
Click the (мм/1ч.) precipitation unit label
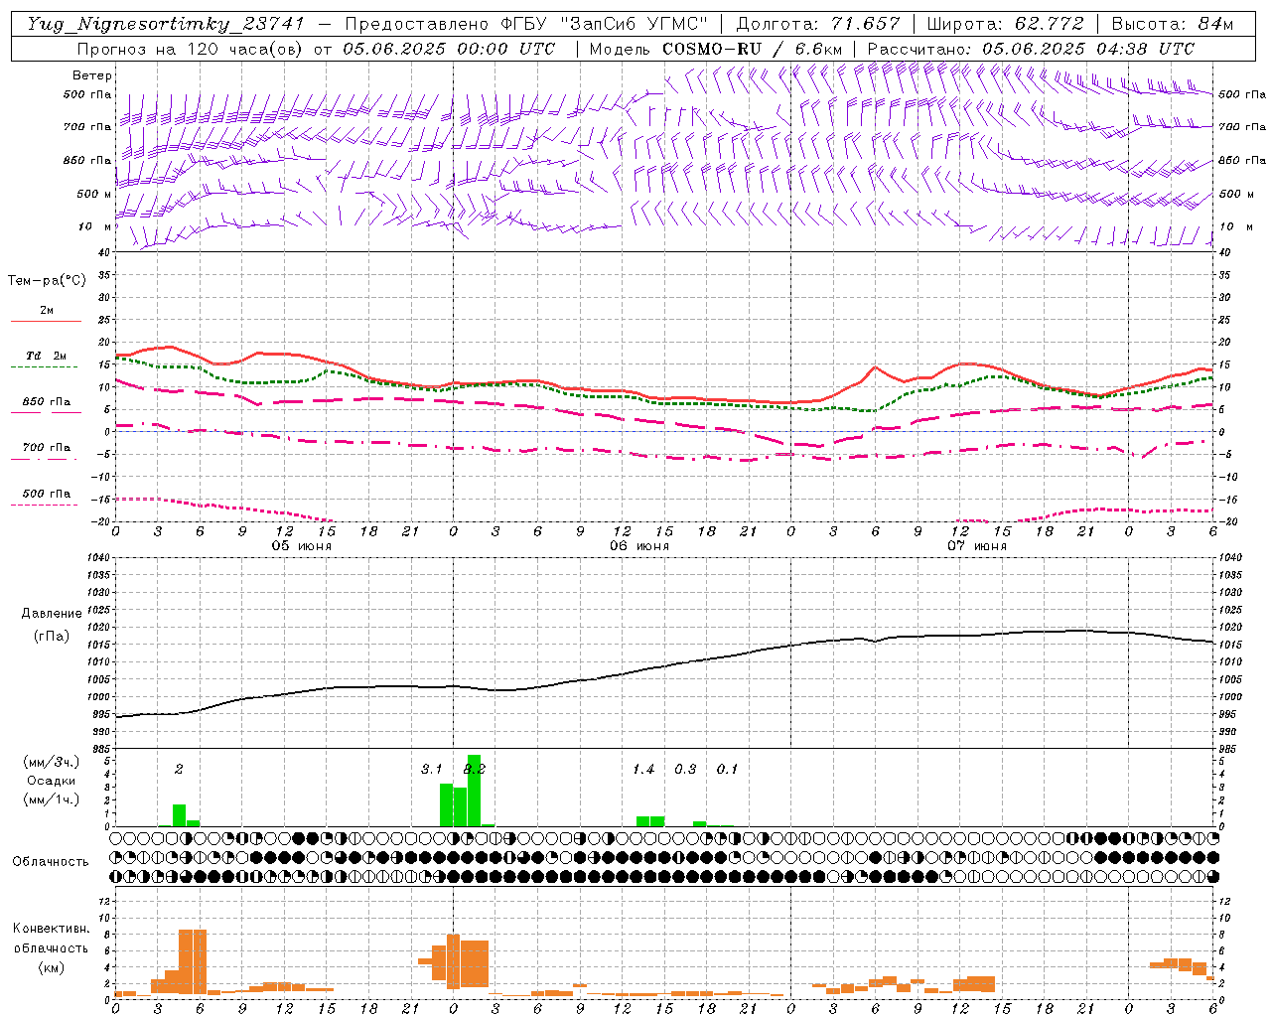[x=52, y=799]
